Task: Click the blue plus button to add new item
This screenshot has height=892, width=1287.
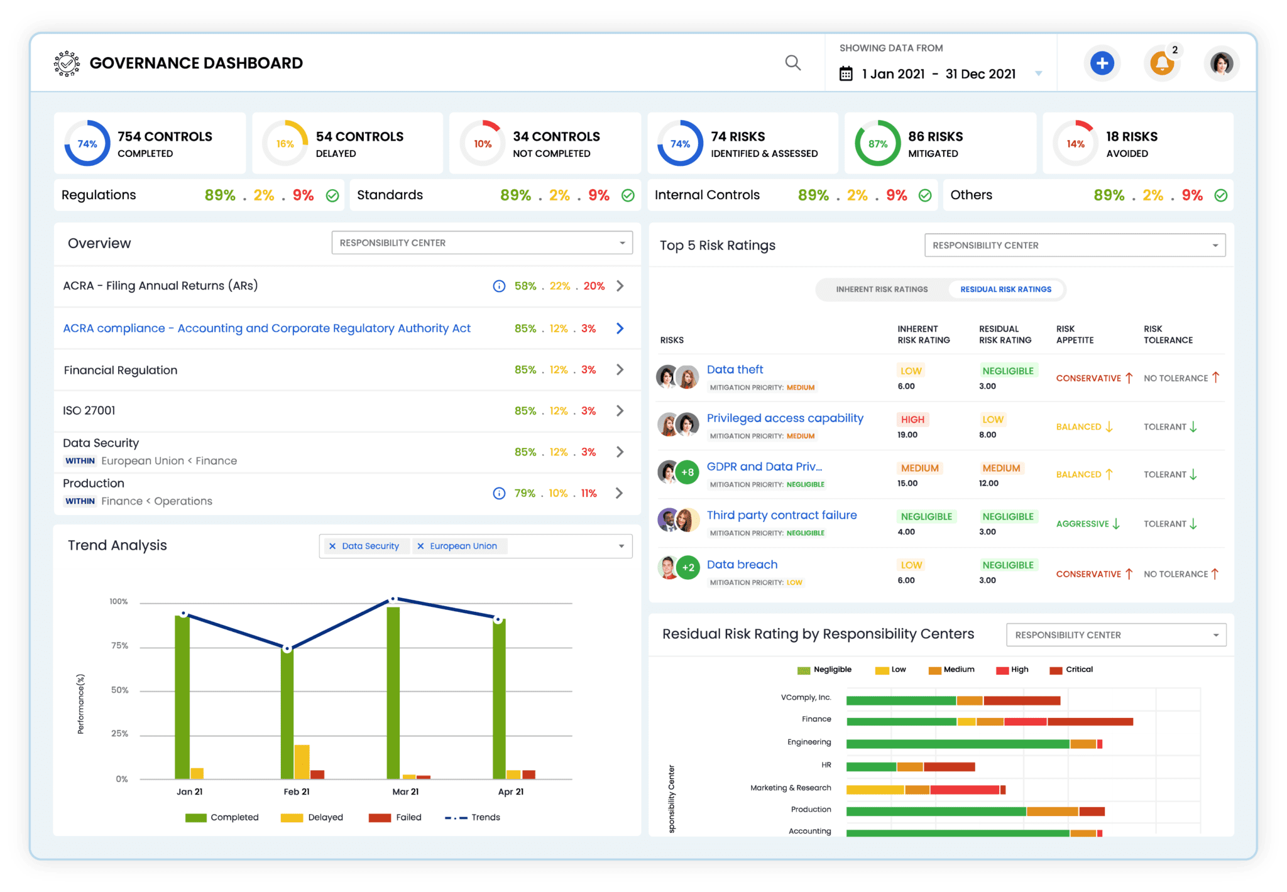Action: coord(1102,63)
